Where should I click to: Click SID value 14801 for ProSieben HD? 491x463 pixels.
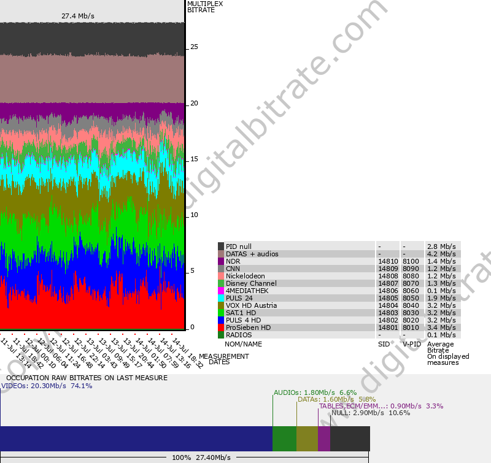[x=388, y=327]
